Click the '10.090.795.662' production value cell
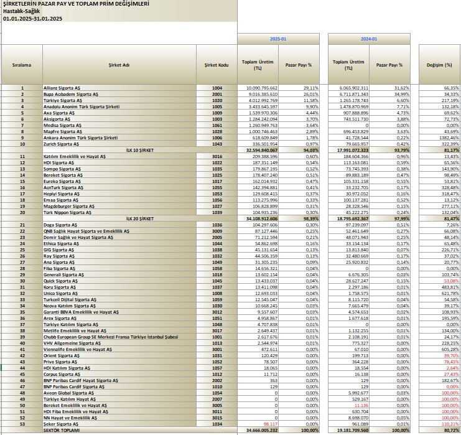 [x=258, y=88]
